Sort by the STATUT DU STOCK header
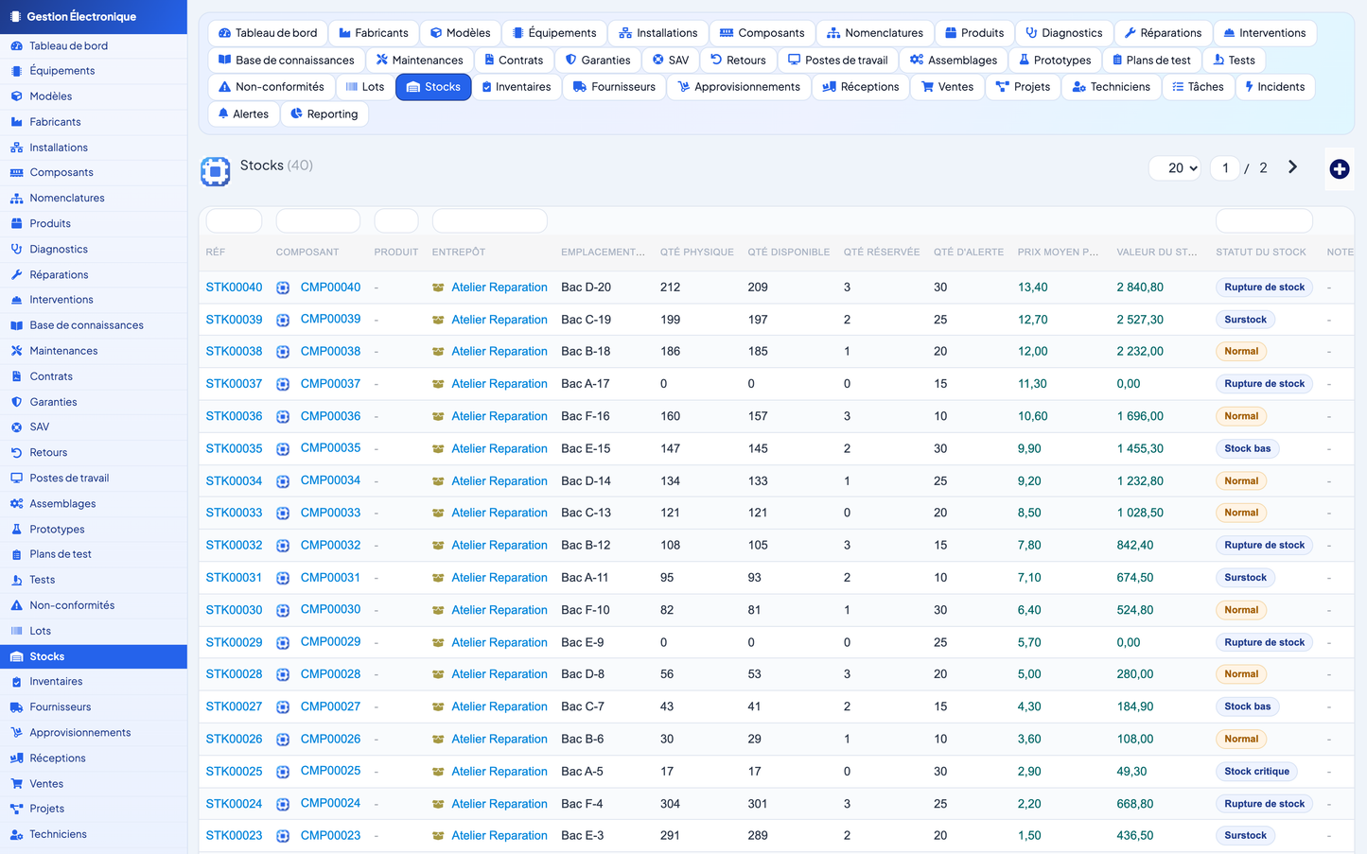 click(x=1260, y=252)
